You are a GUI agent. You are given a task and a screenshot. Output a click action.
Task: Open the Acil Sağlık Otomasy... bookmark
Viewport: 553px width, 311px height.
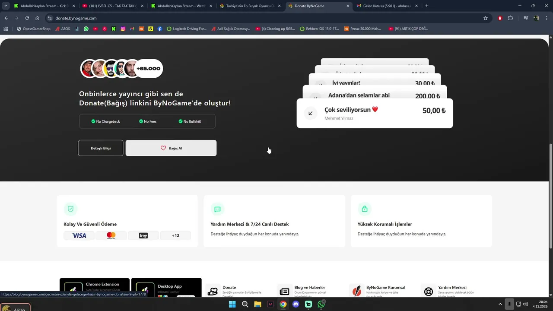231,29
